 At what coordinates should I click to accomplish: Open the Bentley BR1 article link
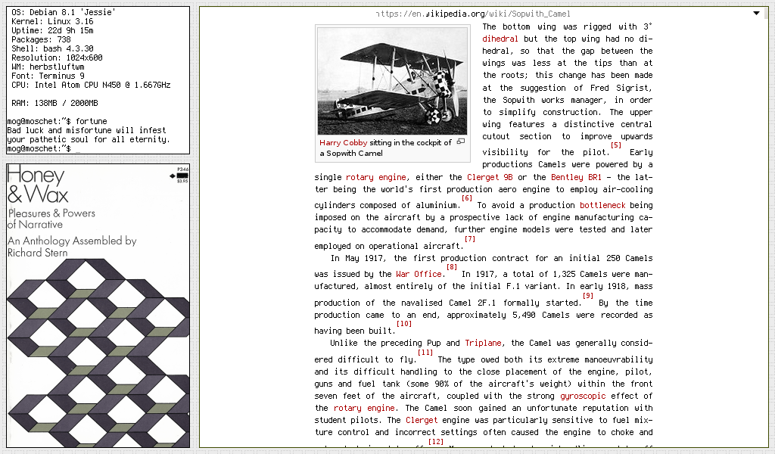[577, 177]
